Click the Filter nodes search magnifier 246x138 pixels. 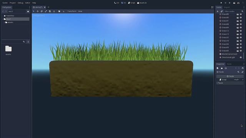[x=243, y=11]
